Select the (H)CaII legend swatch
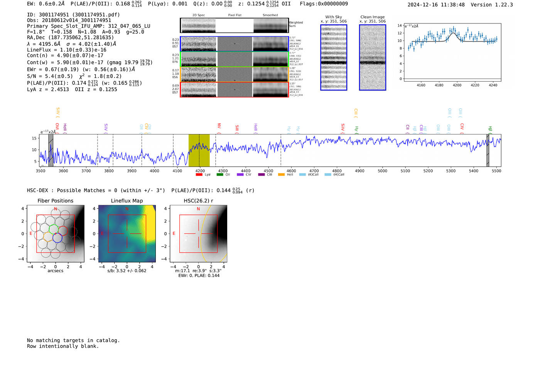540x367 pixels. pos(328,174)
